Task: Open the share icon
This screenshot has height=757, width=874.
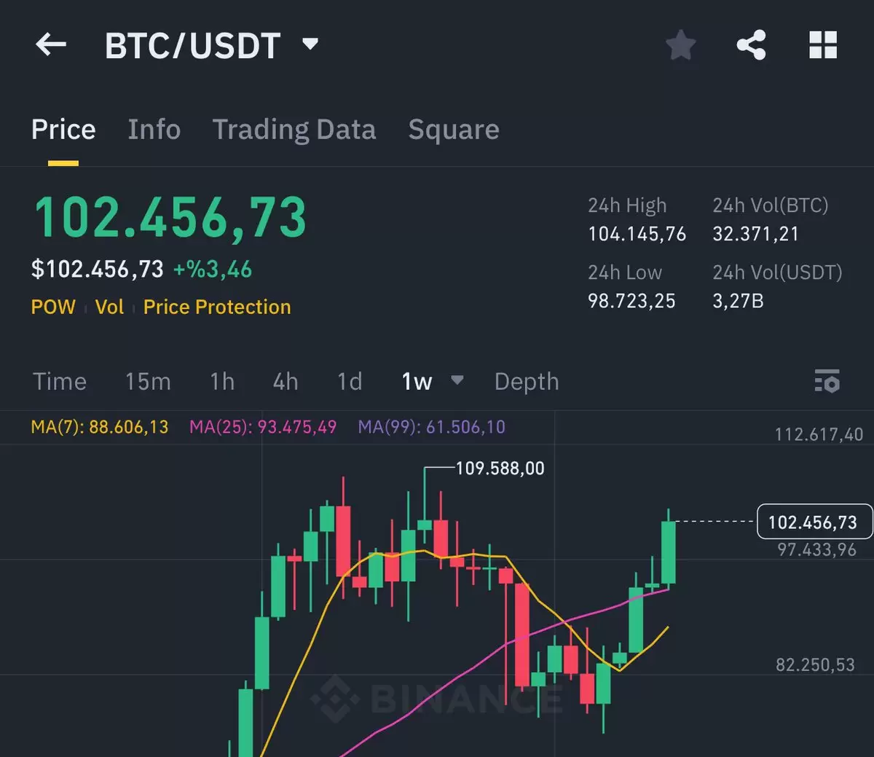Action: 752,45
